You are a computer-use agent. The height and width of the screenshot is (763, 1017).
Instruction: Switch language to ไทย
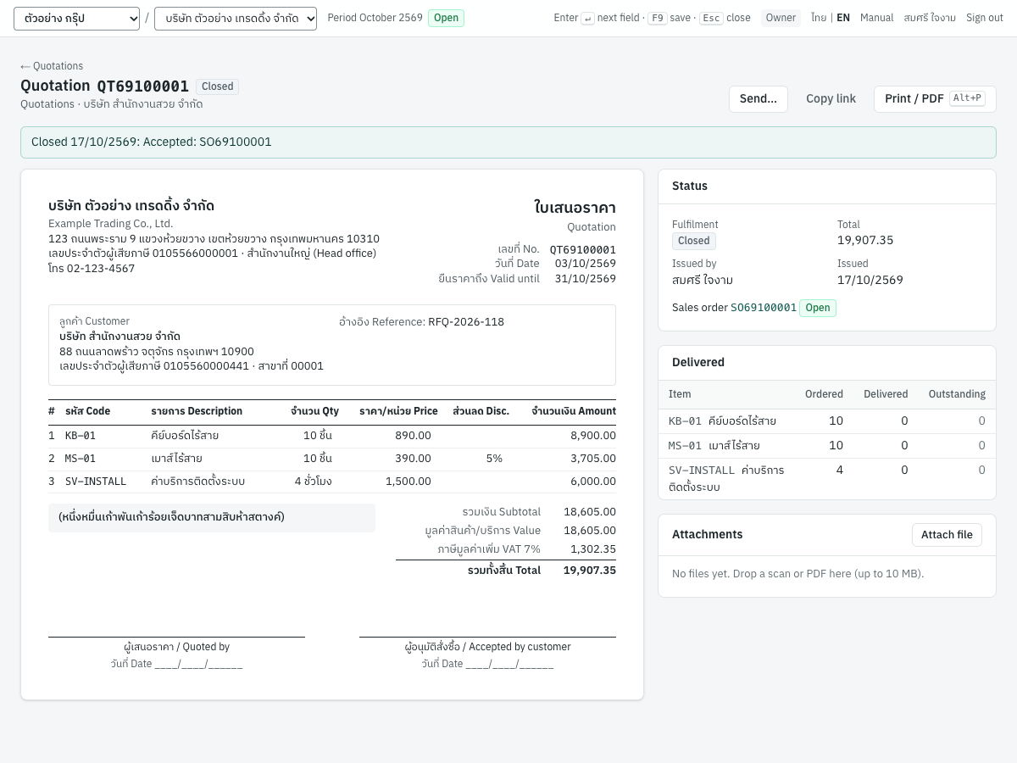tap(819, 18)
